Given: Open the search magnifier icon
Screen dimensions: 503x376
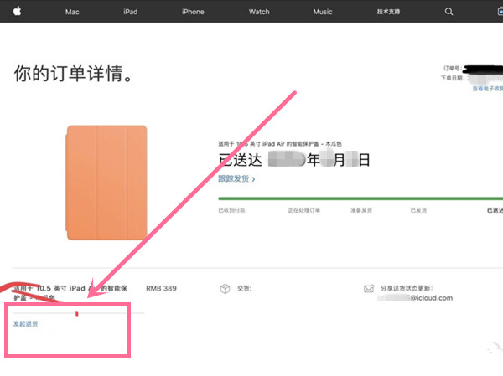Looking at the screenshot, I should pos(449,12).
